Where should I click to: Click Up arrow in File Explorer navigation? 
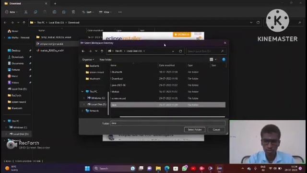24,23
